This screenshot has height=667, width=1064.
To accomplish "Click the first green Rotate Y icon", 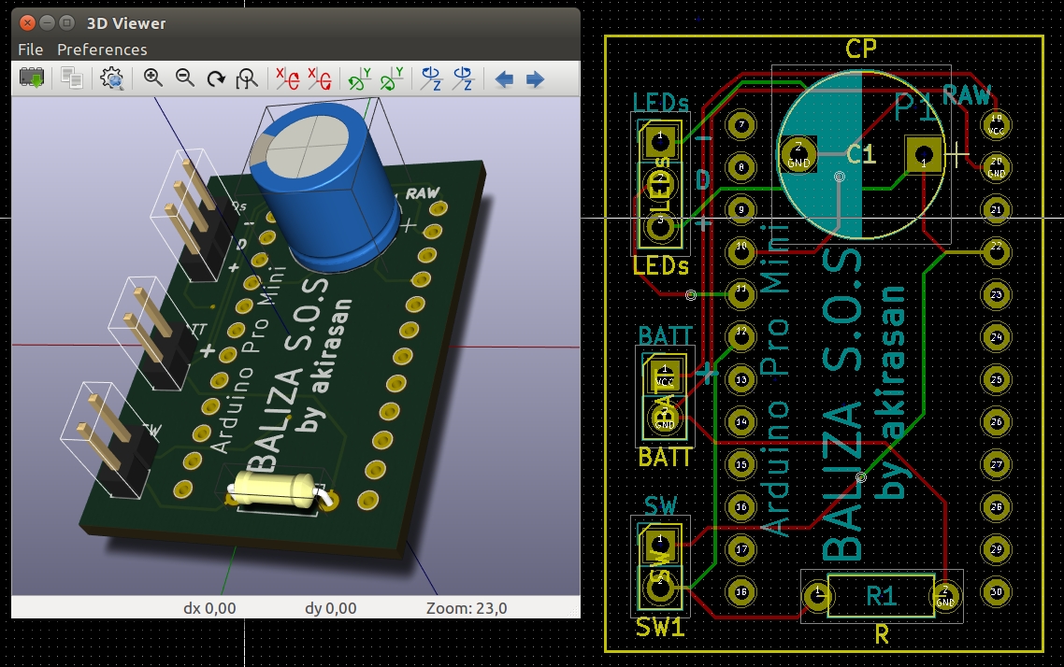I will point(360,78).
